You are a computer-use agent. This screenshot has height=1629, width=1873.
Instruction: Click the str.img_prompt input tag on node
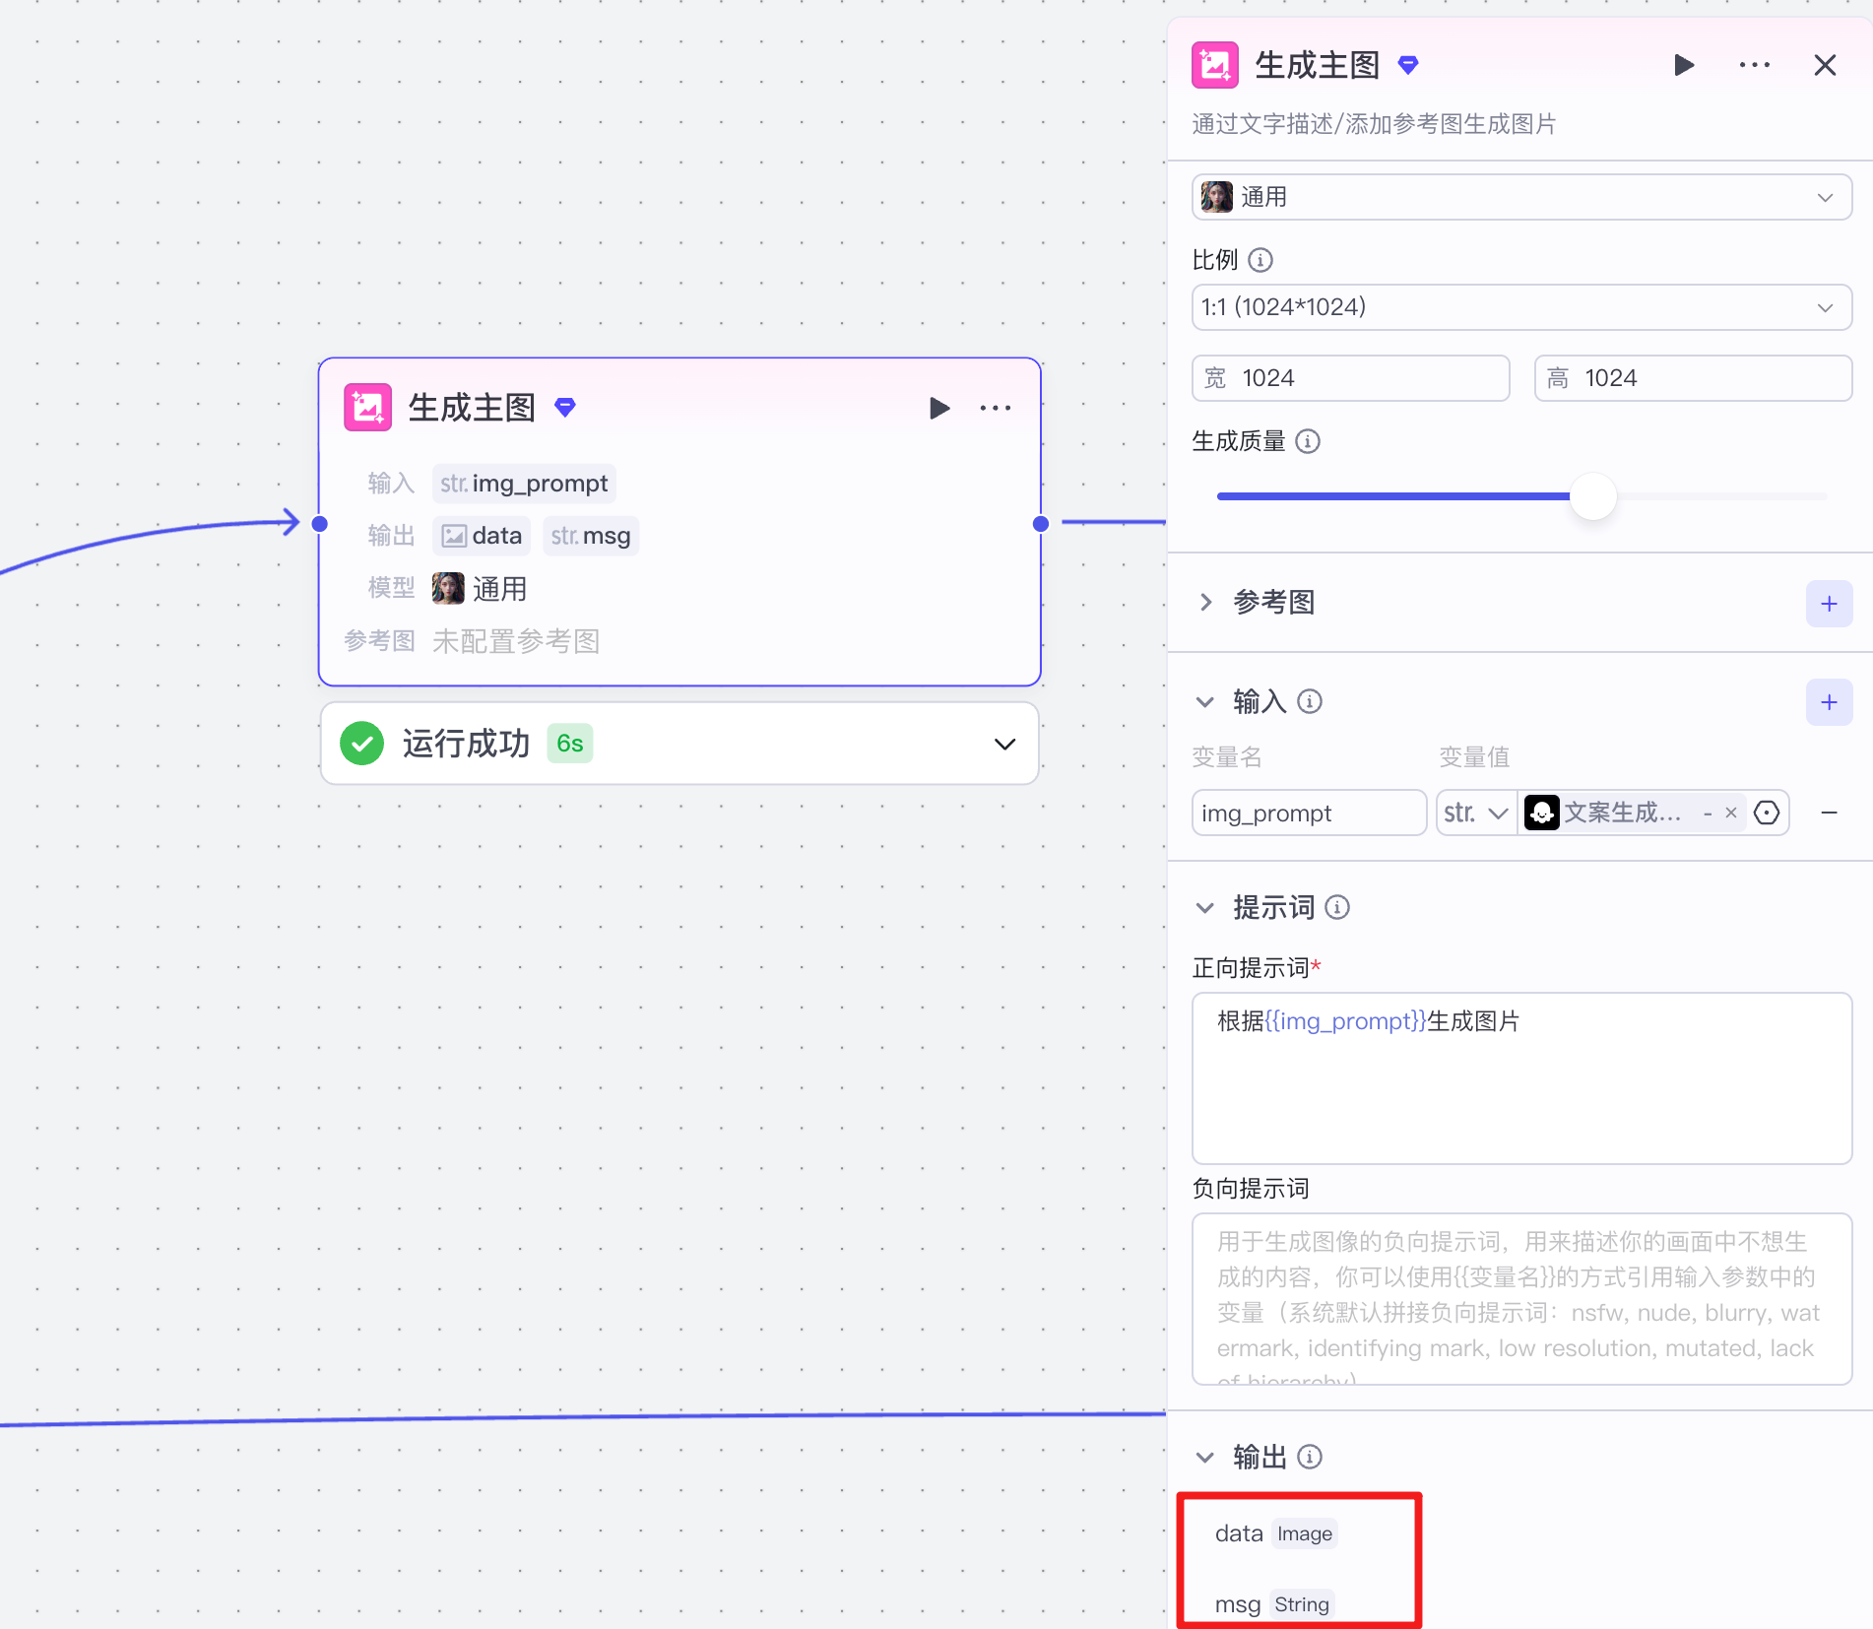524,484
